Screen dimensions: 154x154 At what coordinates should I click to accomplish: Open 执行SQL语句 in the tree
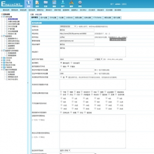coord(13,80)
